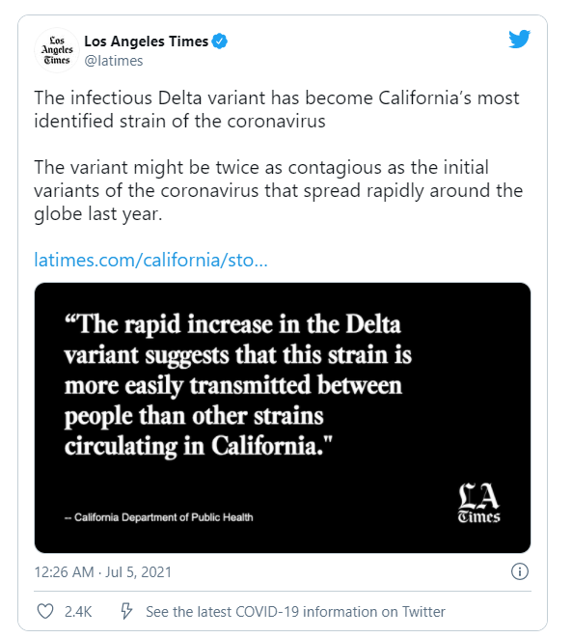Click the Twitter bird logo
Screen dimensions: 572x638
coord(519,39)
